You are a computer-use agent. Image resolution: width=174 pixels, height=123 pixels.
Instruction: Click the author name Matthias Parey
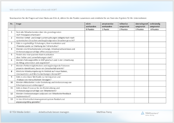(x=104, y=112)
